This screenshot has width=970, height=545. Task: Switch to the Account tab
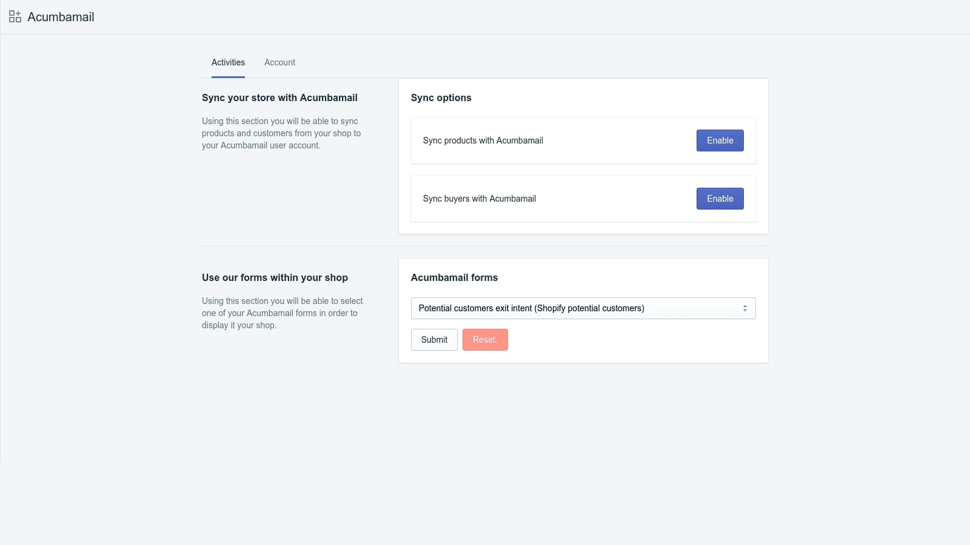pyautogui.click(x=279, y=62)
